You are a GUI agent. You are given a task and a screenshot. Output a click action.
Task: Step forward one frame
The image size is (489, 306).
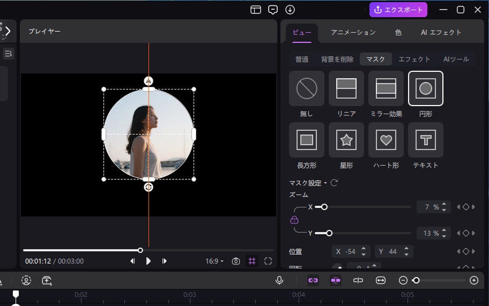click(164, 261)
